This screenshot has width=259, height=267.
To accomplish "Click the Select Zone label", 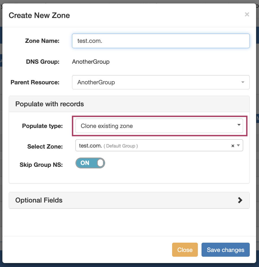I will point(45,146).
